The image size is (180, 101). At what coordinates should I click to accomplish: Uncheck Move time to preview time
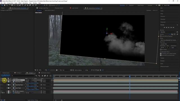pos(161,55)
